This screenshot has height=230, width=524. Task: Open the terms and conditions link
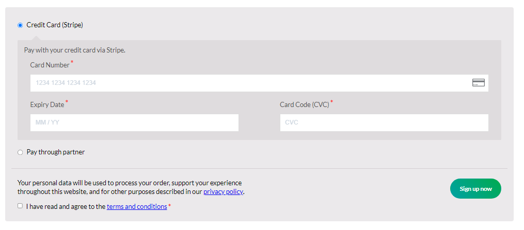tap(137, 206)
